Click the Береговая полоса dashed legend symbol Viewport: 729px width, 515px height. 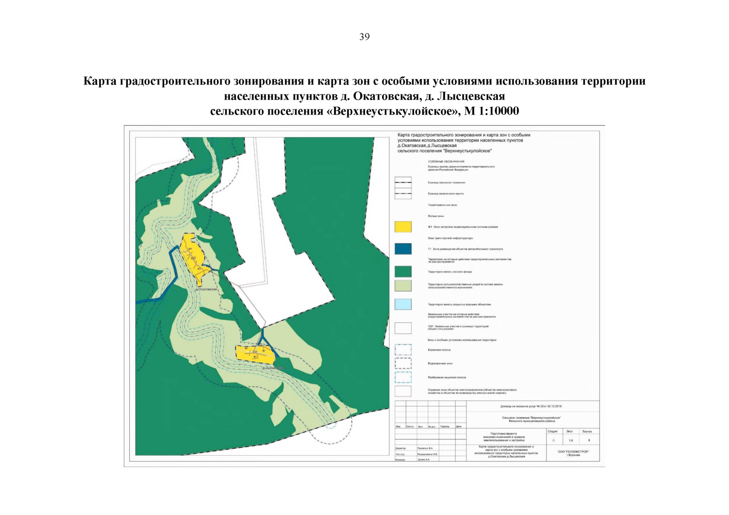click(x=403, y=350)
